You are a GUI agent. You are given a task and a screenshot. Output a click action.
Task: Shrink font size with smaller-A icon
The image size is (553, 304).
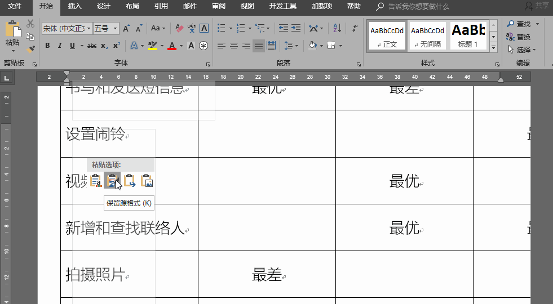pyautogui.click(x=139, y=28)
